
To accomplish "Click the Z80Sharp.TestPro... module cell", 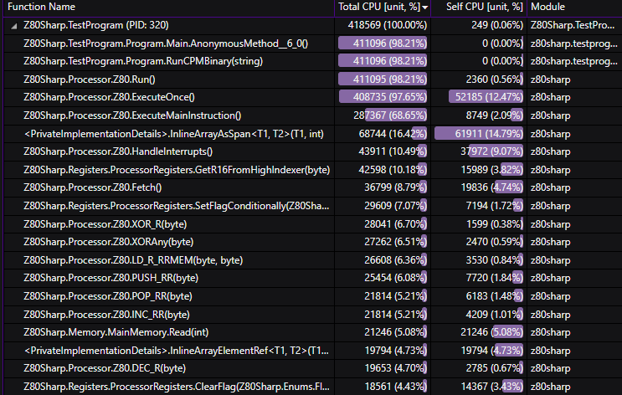I will 573,25.
